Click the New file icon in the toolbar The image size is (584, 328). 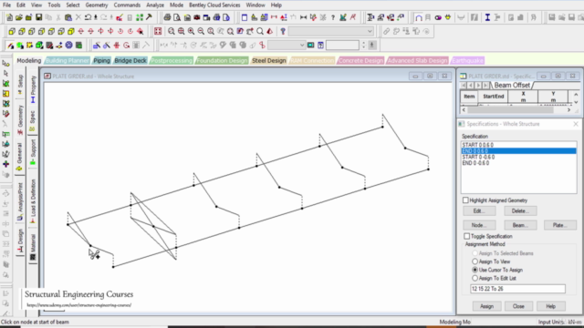click(9, 17)
